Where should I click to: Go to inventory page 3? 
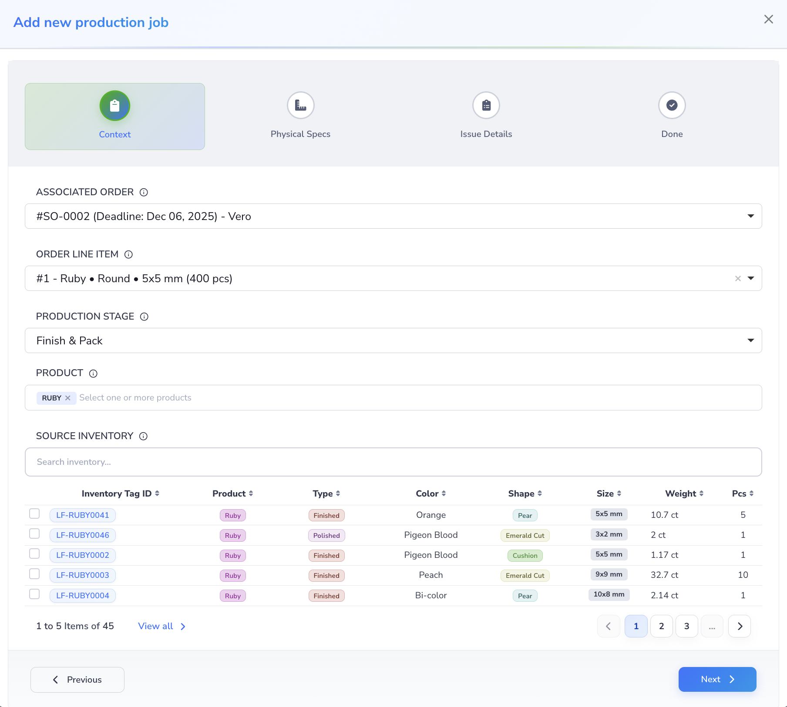tap(687, 626)
